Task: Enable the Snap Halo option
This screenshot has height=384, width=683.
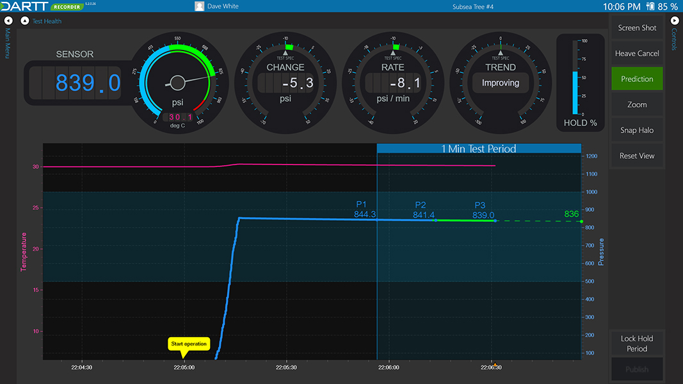Action: click(637, 130)
